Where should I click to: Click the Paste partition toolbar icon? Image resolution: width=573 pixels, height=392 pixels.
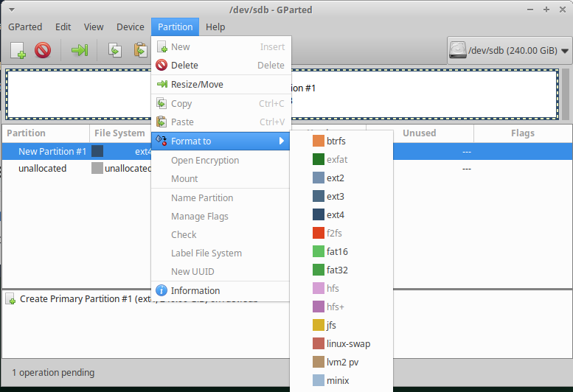(x=141, y=50)
